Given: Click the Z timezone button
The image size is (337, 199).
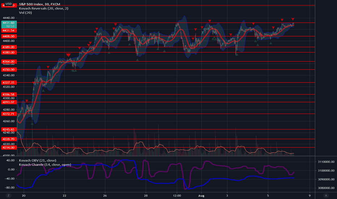Looking at the screenshot, I should 9,195.
